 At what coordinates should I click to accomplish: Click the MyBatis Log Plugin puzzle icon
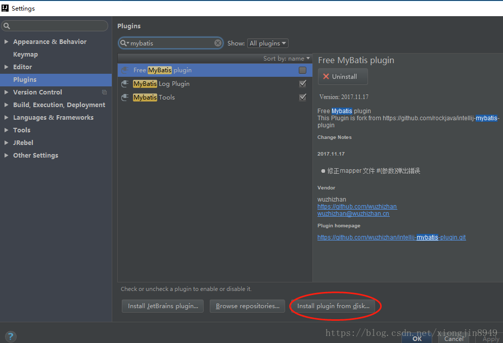[125, 83]
